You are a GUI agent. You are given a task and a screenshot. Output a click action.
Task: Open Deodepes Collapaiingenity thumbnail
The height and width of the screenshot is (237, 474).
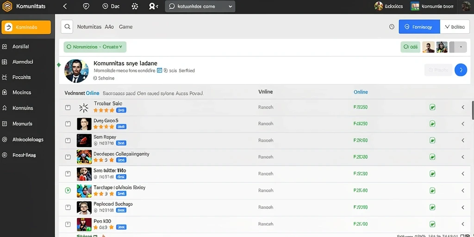84,157
